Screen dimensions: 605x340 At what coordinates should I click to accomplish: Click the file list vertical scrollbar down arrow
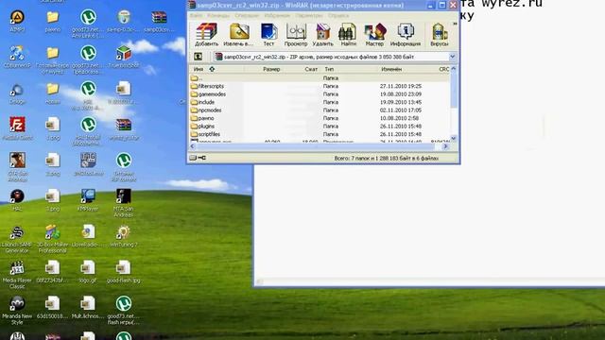click(454, 139)
